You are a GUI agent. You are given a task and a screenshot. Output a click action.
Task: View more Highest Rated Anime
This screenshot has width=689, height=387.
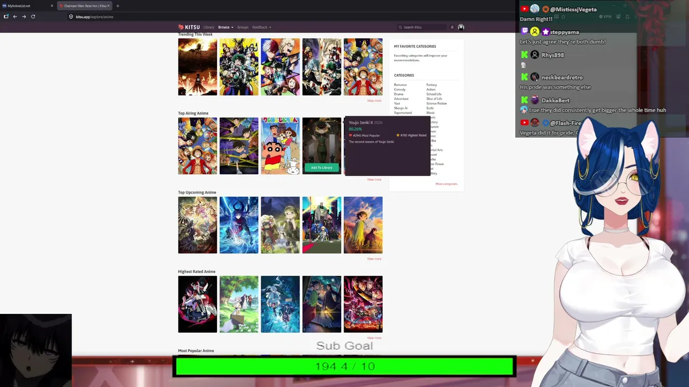pos(374,338)
